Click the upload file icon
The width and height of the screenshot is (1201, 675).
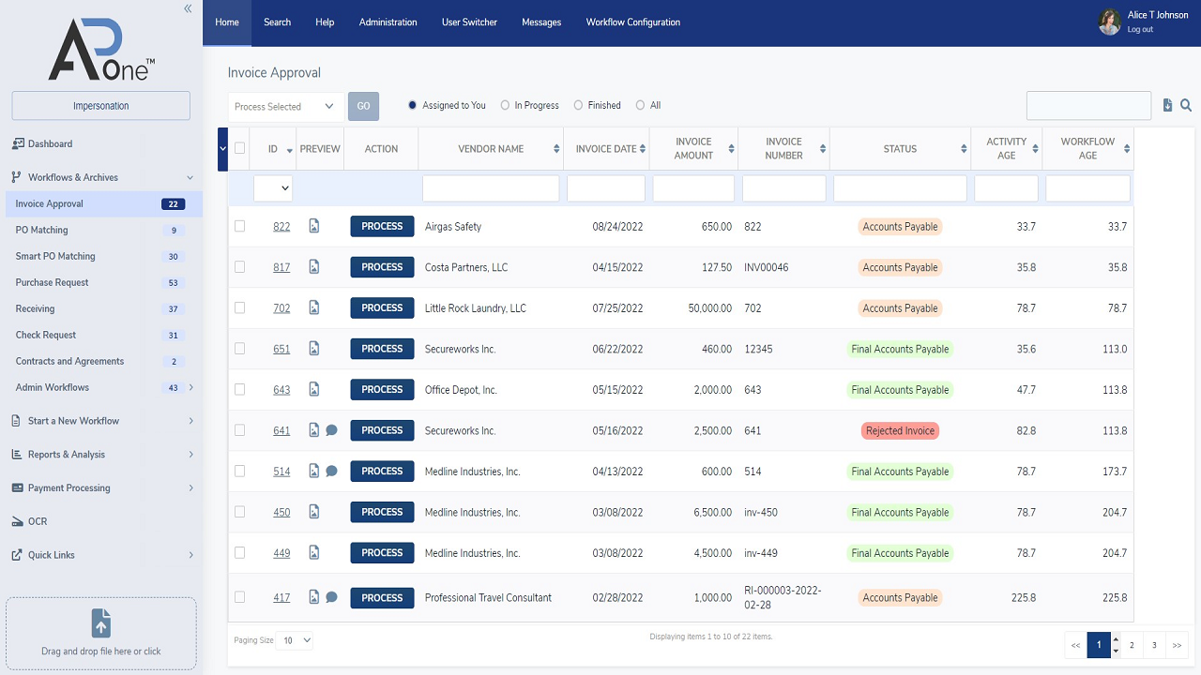point(101,622)
